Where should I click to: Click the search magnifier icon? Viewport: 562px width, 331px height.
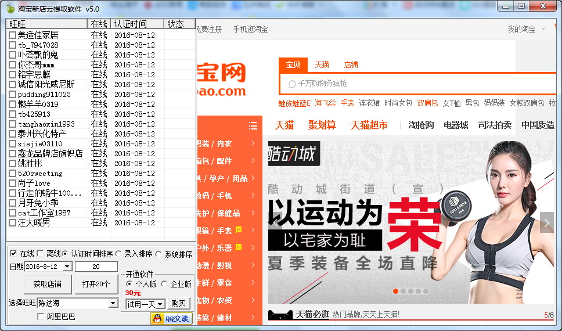[292, 84]
